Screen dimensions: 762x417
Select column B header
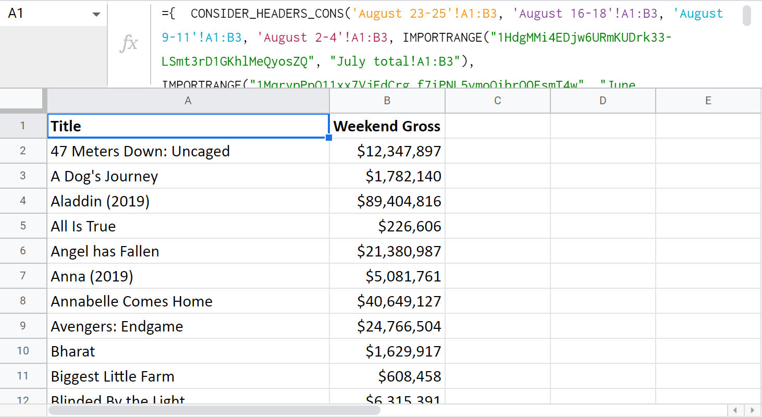(387, 100)
